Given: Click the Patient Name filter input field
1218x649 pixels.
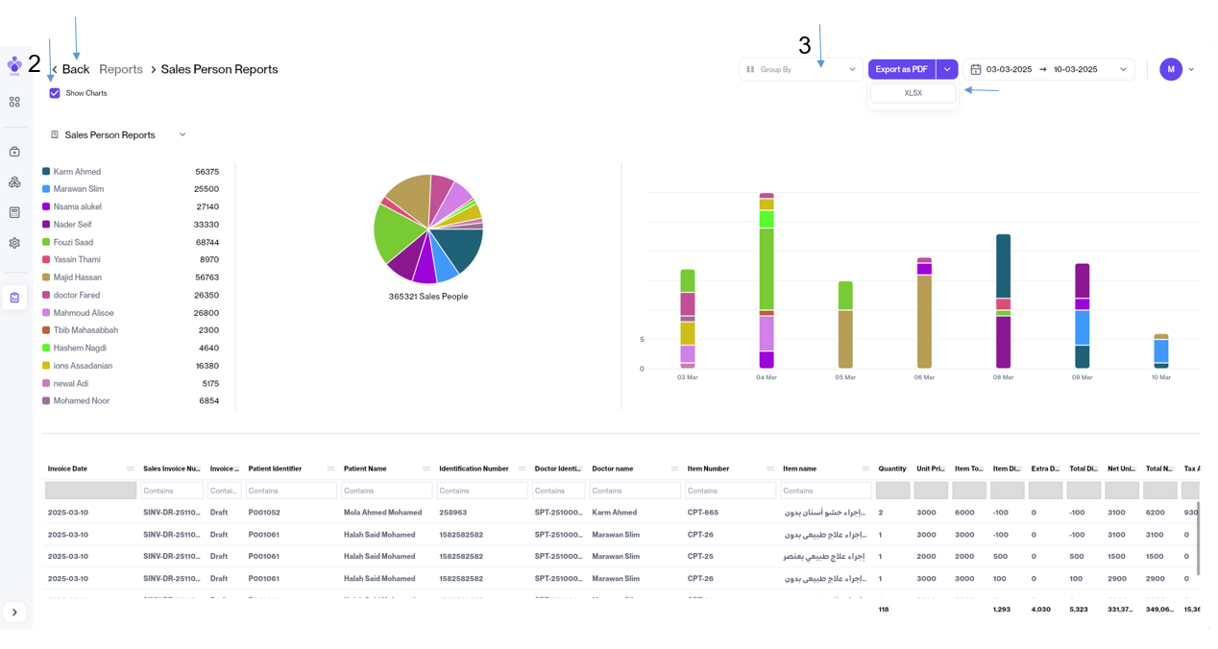Looking at the screenshot, I should (x=385, y=491).
